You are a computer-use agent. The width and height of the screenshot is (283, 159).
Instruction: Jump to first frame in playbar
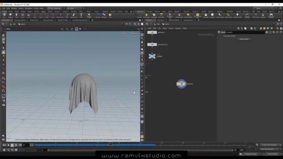(x=4, y=145)
